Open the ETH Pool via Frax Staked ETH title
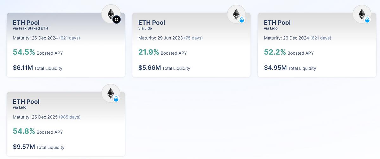The height and width of the screenshot is (159, 380). pyautogui.click(x=26, y=22)
